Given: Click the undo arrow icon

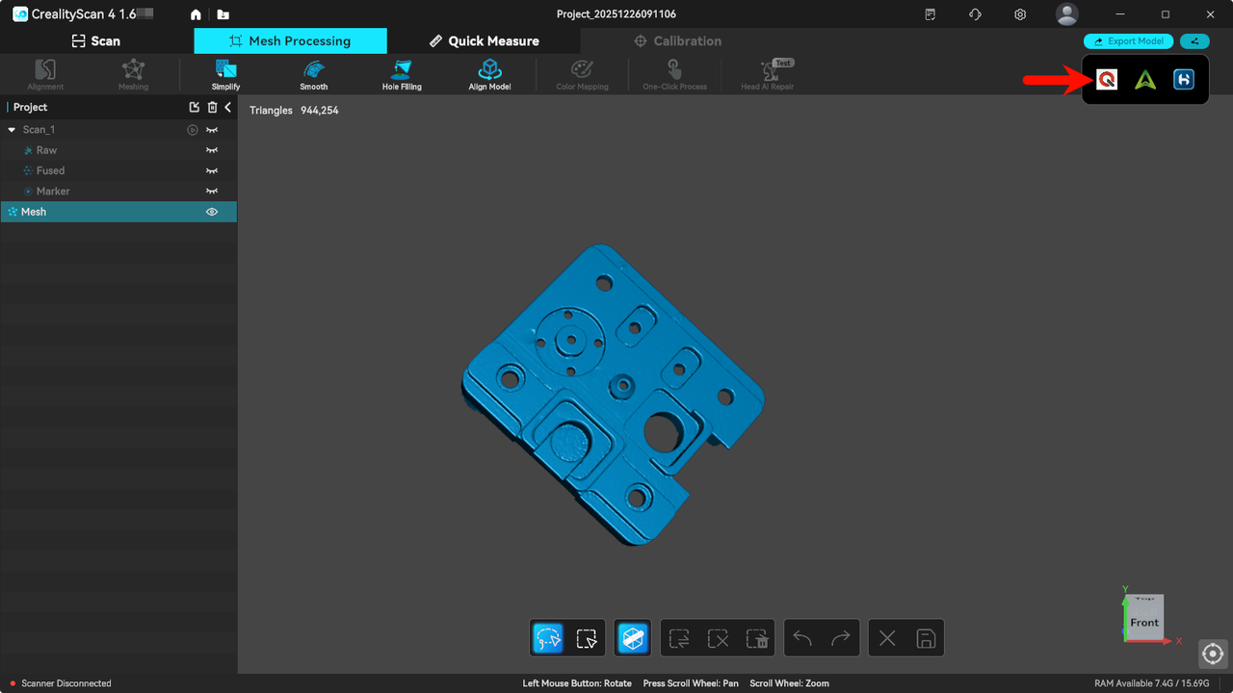Looking at the screenshot, I should coord(801,637).
